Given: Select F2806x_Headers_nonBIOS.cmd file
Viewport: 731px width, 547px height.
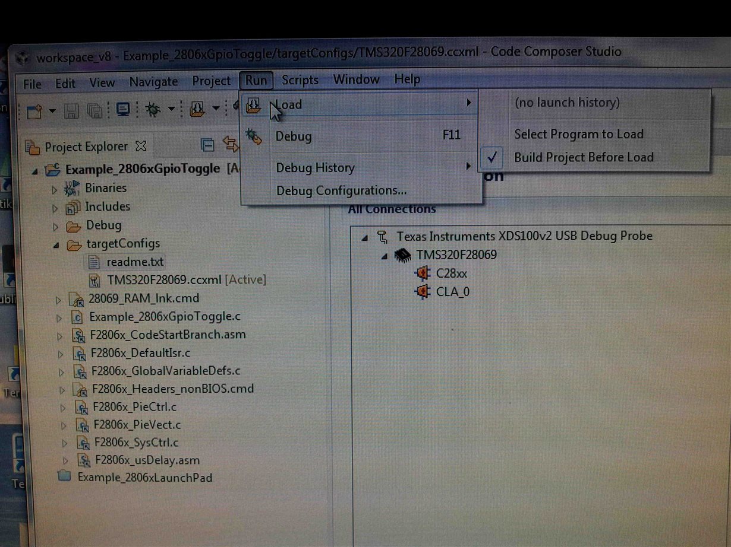Looking at the screenshot, I should tap(172, 389).
